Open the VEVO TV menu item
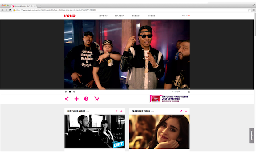The height and width of the screenshot is (160, 256). [x=103, y=16]
